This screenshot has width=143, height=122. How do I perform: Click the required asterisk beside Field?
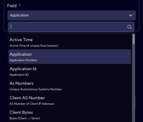tap(20, 5)
